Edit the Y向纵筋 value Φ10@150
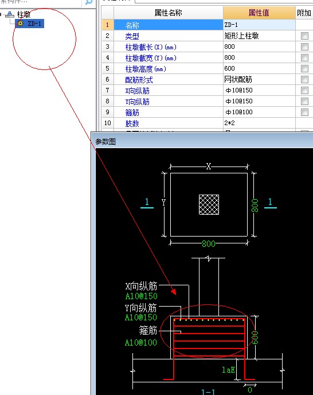 click(259, 101)
